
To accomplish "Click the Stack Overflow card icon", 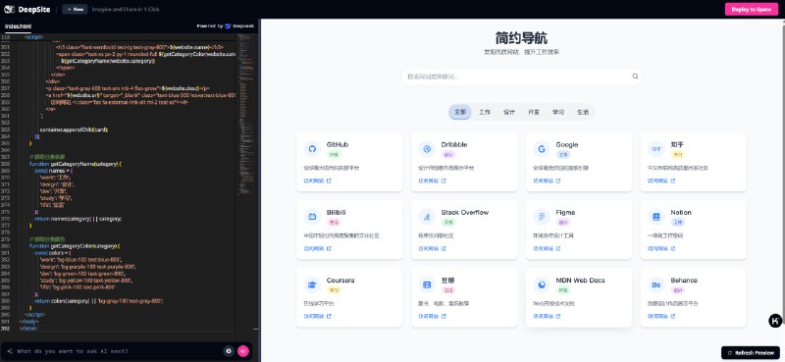I will pyautogui.click(x=427, y=217).
